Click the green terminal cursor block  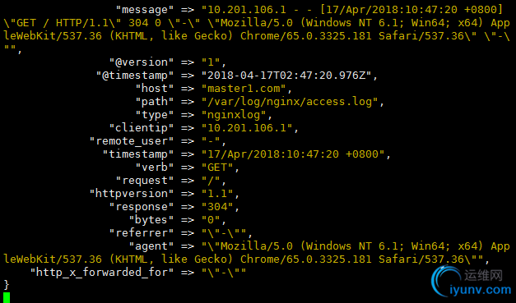click(x=7, y=297)
